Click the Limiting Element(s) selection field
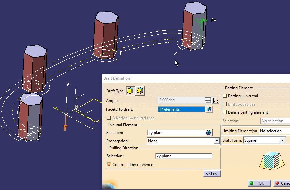The height and width of the screenshot is (190, 290). pyautogui.click(x=274, y=131)
